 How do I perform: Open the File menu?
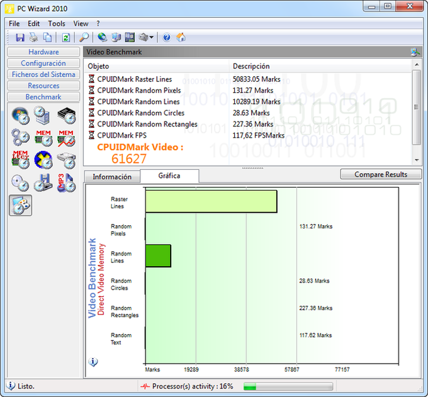[14, 24]
